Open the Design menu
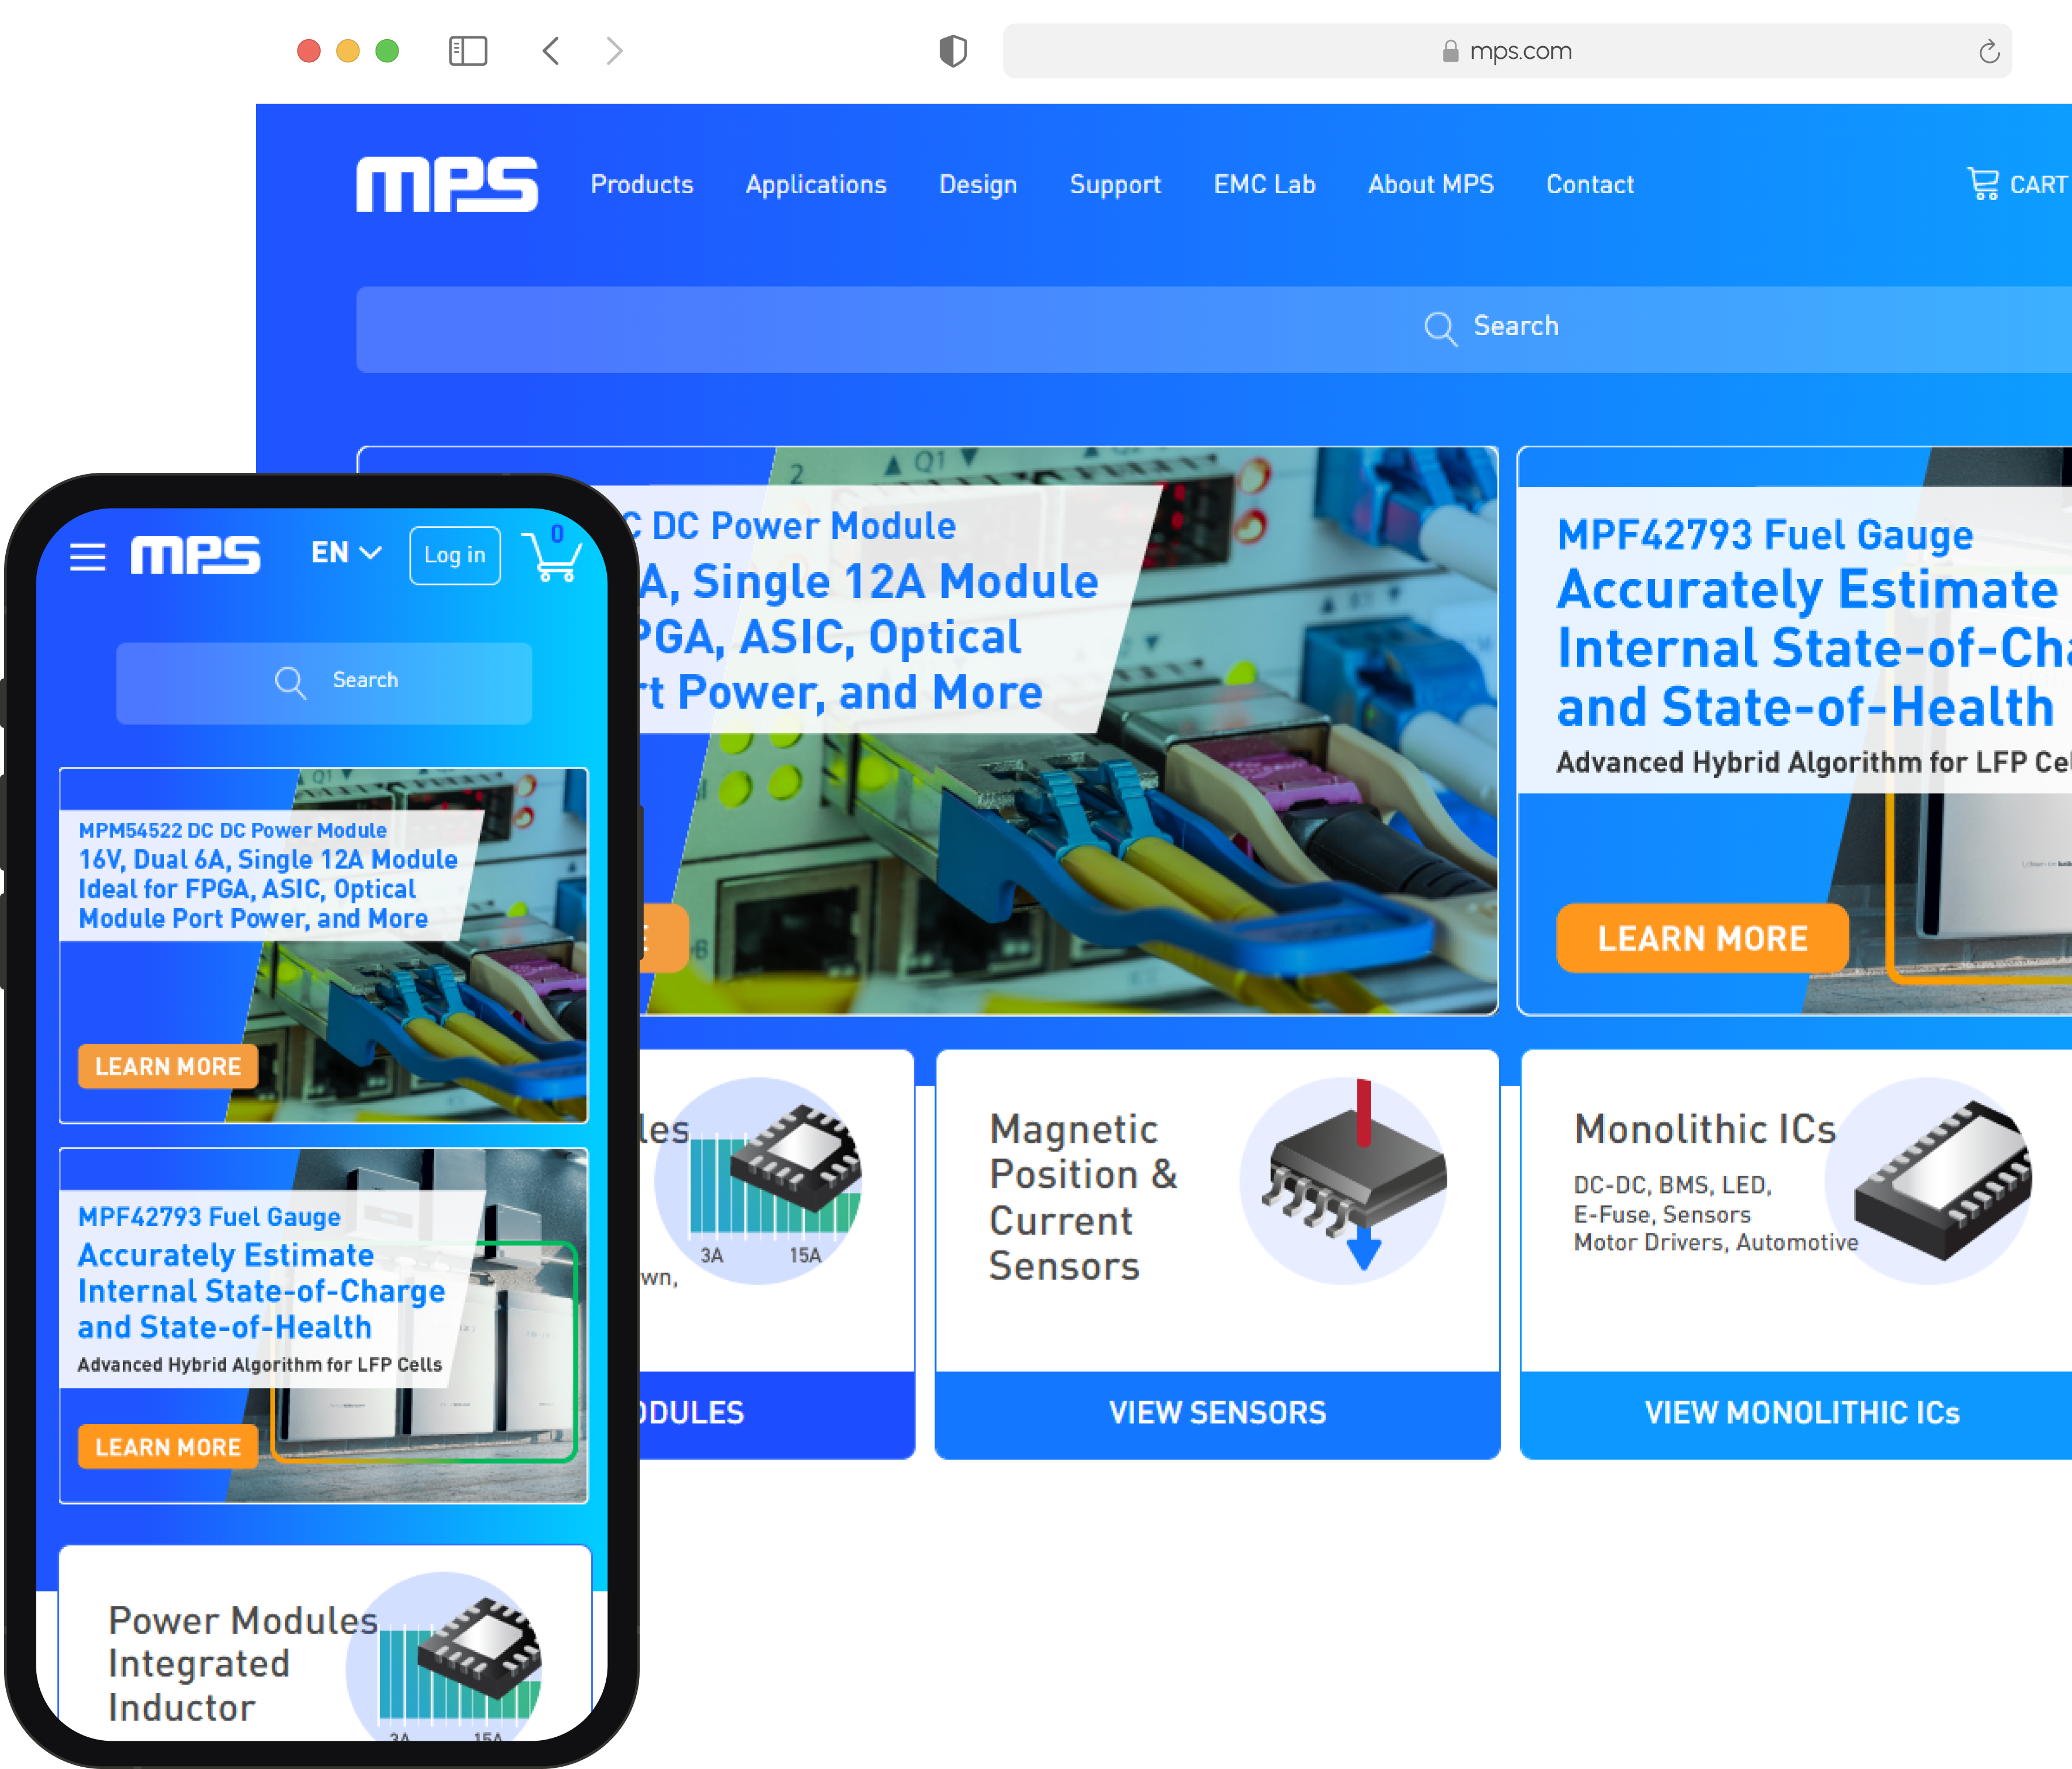This screenshot has width=2072, height=1769. 978,185
